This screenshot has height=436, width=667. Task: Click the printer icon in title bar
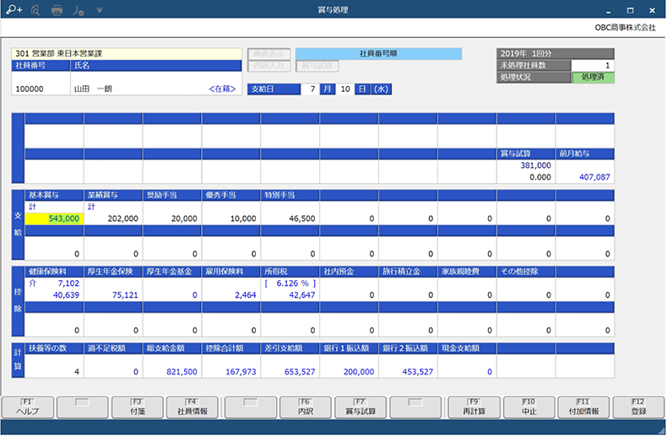(57, 11)
